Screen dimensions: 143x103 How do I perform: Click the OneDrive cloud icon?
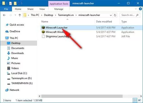click(x=7, y=31)
